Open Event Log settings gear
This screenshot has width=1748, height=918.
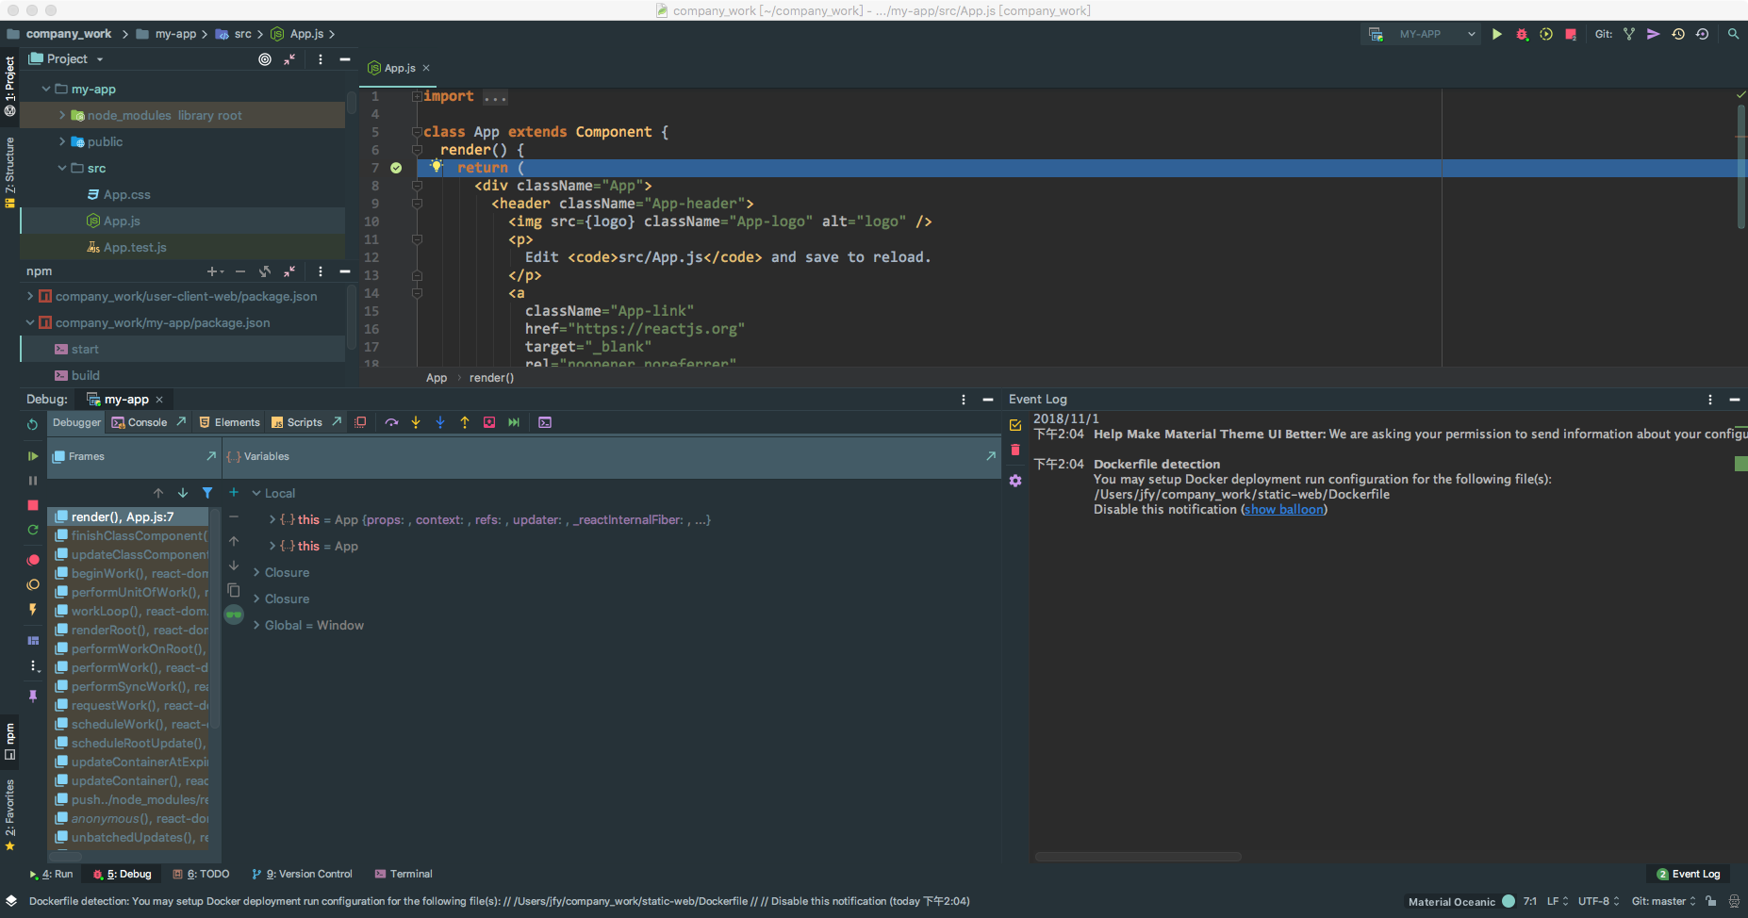(x=1015, y=481)
